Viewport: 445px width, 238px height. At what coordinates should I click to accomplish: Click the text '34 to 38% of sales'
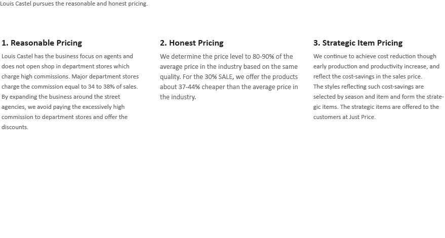click(x=112, y=87)
